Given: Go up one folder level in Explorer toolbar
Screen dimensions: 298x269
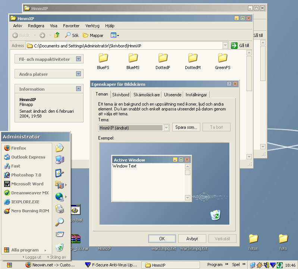Looking at the screenshot, I should 57,35.
